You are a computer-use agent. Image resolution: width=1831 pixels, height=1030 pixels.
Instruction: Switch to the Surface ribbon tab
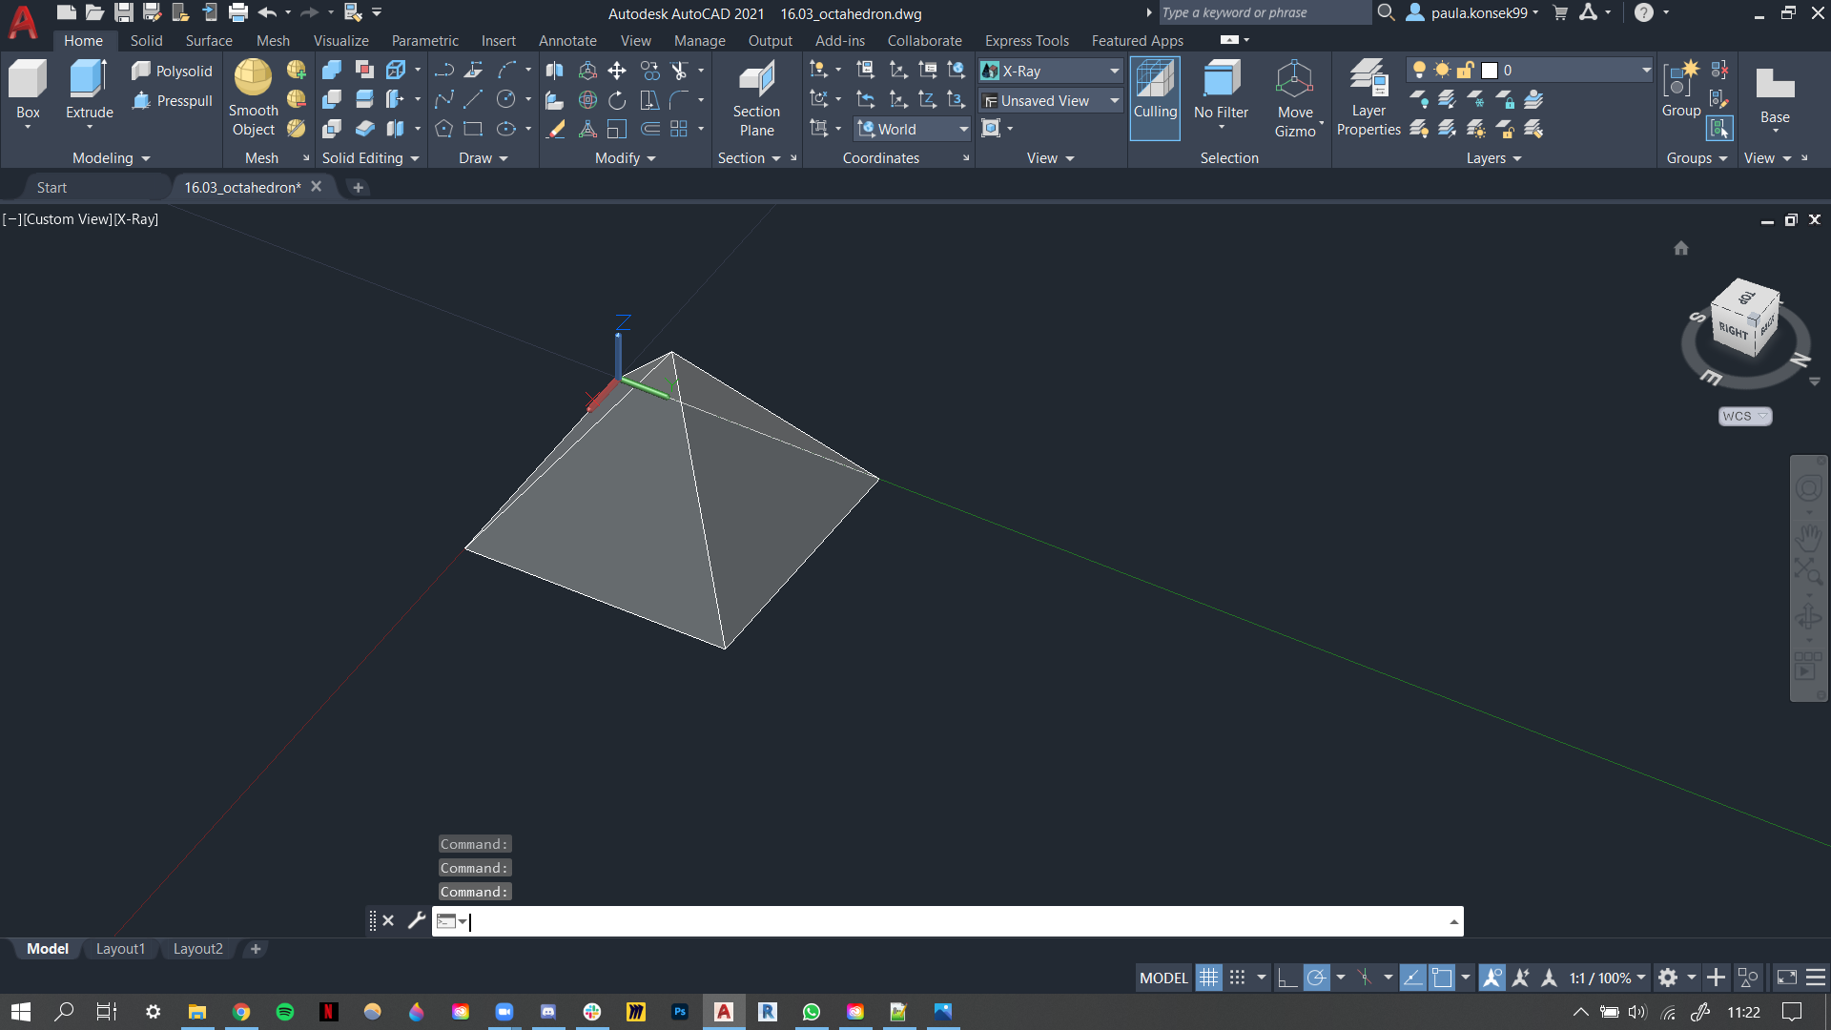[x=209, y=40]
